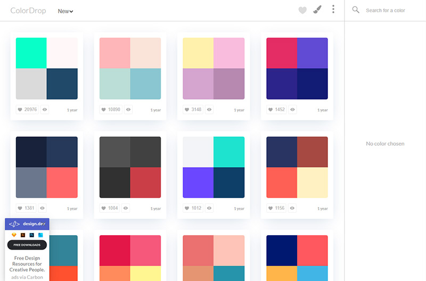This screenshot has width=426, height=281.
Task: View the palette with 1004 likes via eye icon
Action: [x=126, y=208]
